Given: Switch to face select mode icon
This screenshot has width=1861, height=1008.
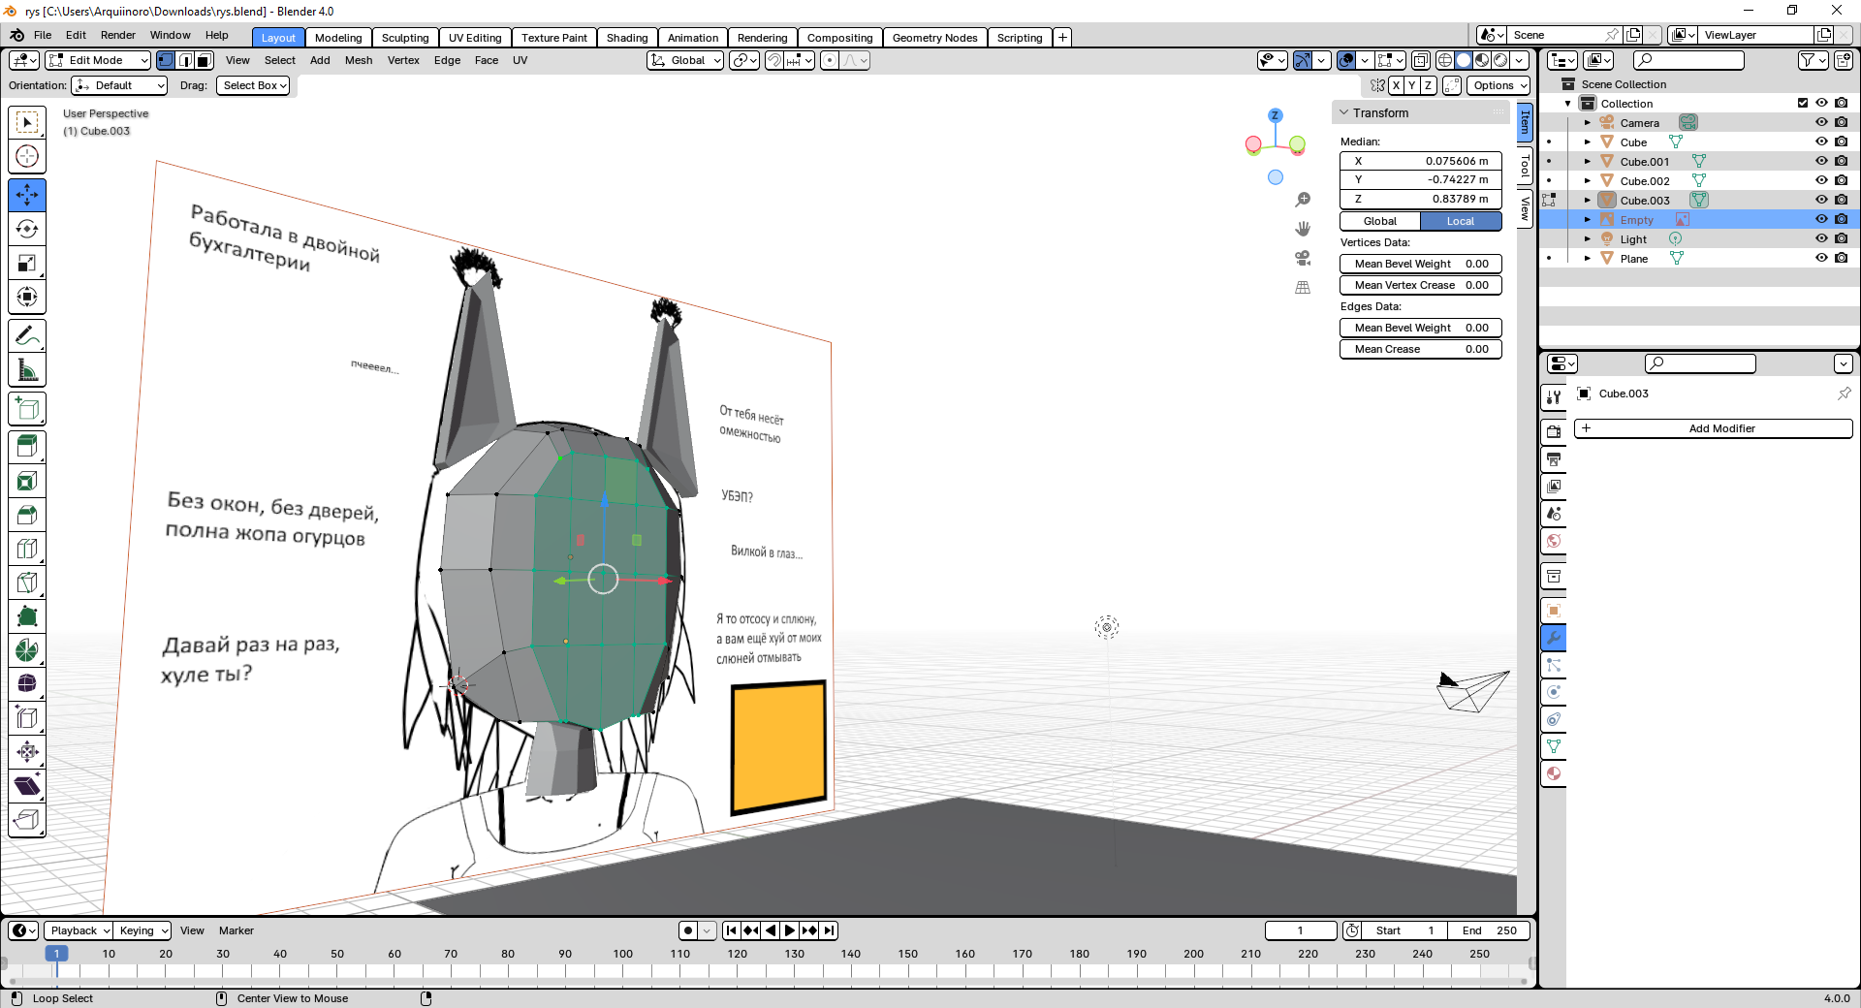Looking at the screenshot, I should point(204,60).
